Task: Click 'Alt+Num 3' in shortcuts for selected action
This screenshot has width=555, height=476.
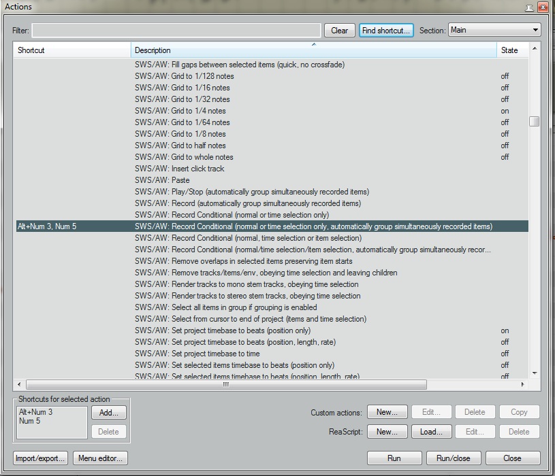Action: (x=35, y=412)
